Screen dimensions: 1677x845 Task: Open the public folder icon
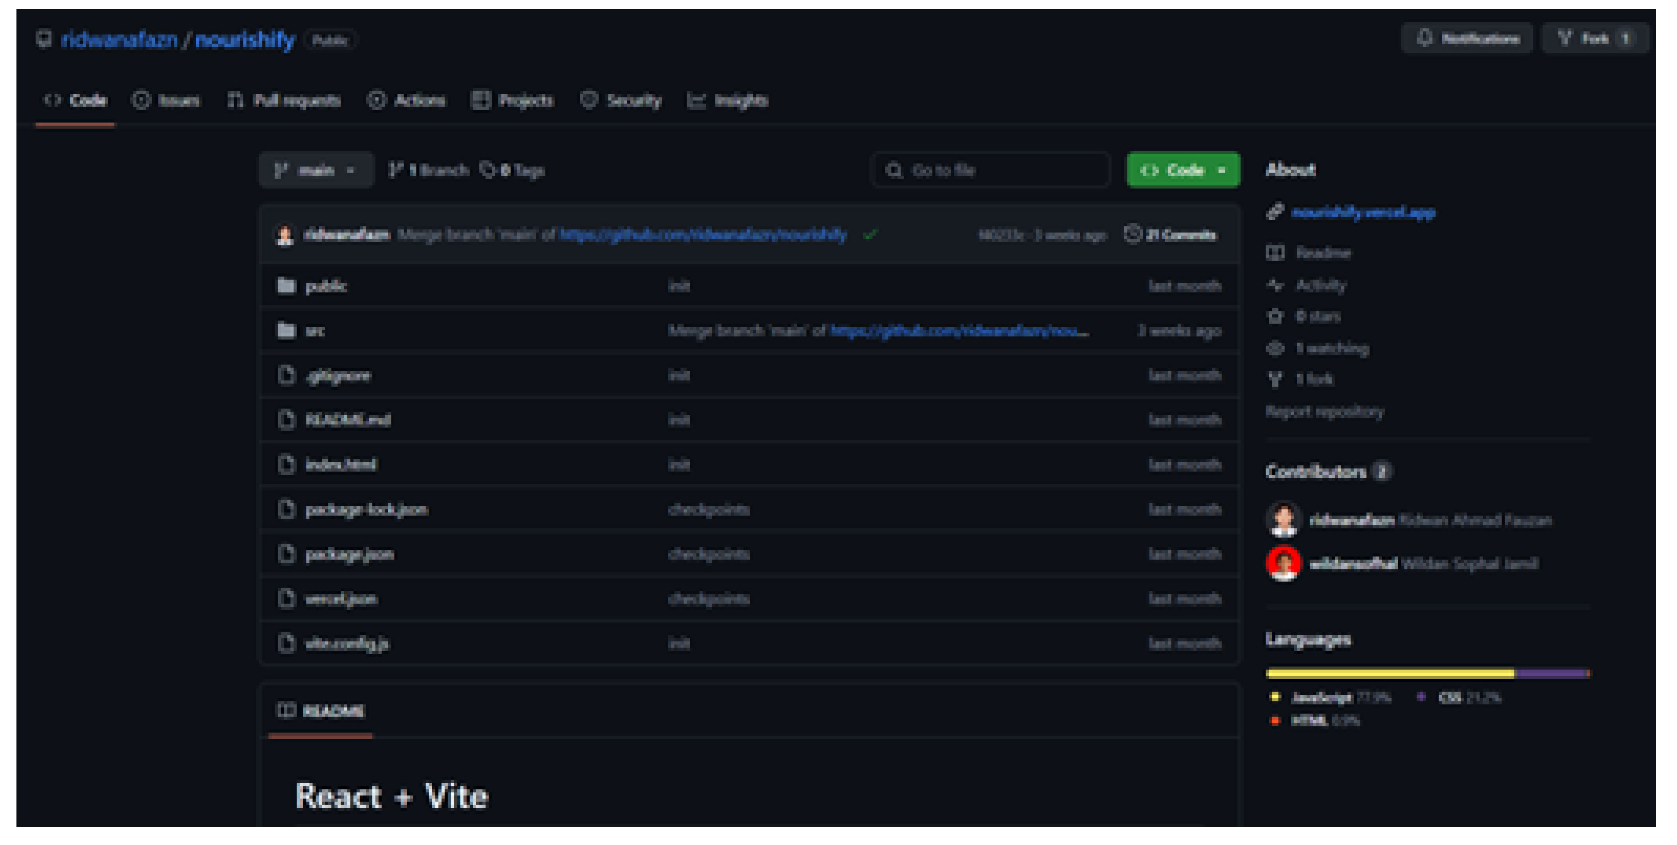pyautogui.click(x=286, y=286)
